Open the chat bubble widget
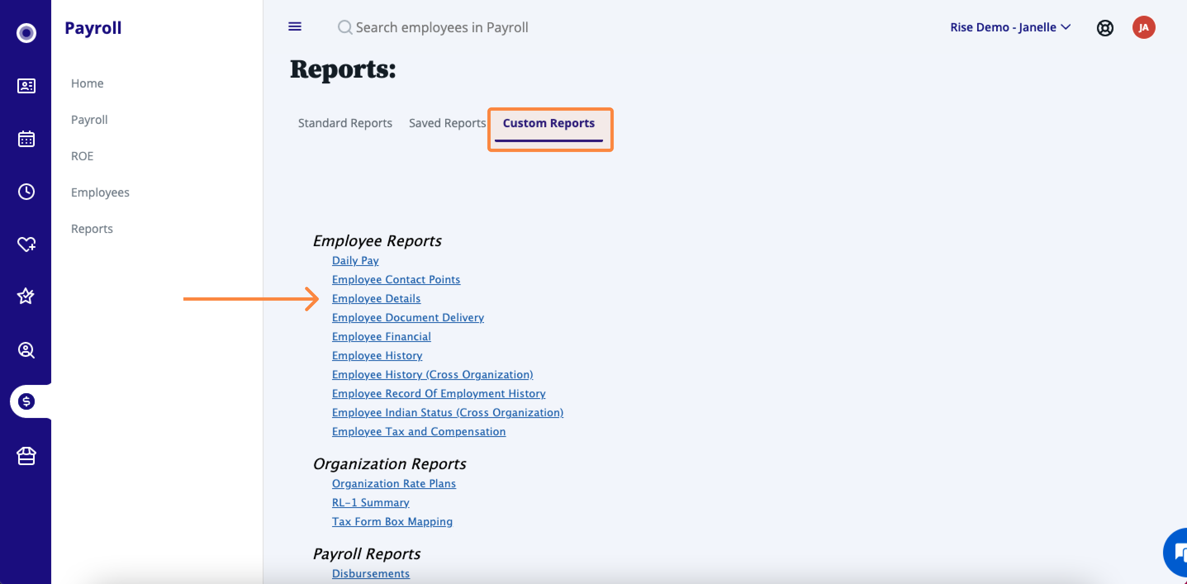 1176,552
